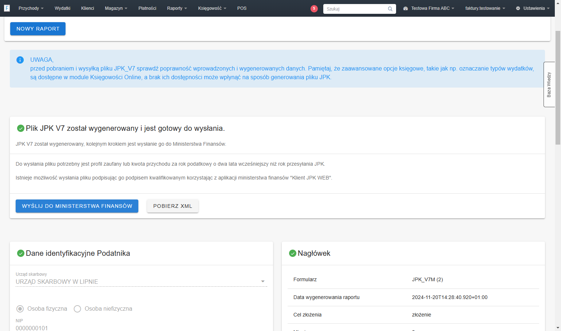
Task: Open the faktury.testowanie account menu
Action: (485, 8)
